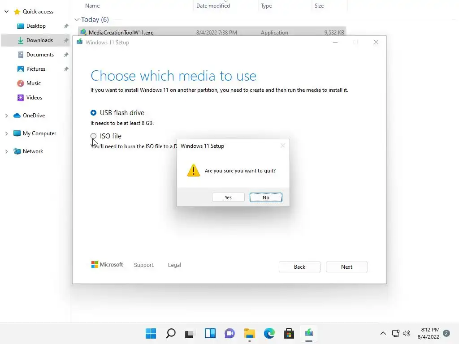Image resolution: width=459 pixels, height=344 pixels.
Task: Switch to Windows 11 Setup taskbar icon
Action: pos(308,333)
